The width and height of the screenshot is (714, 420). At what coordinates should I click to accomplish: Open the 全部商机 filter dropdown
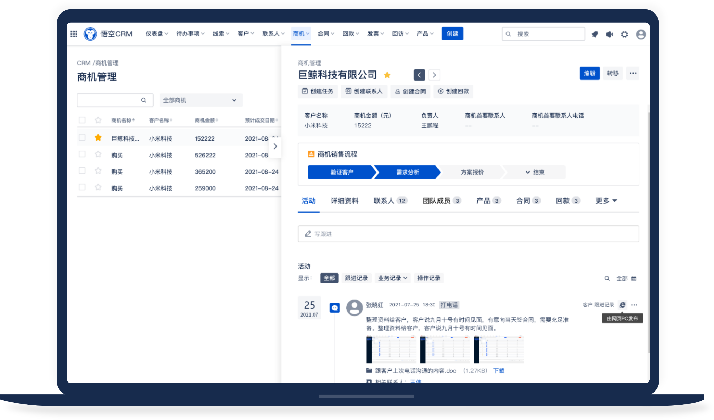201,100
